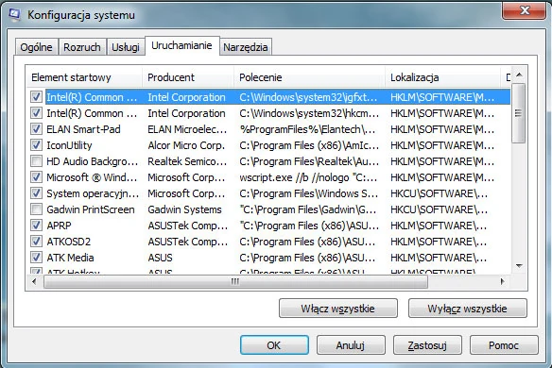
Task: Apply changes with Zastosuj button
Action: [x=427, y=345]
